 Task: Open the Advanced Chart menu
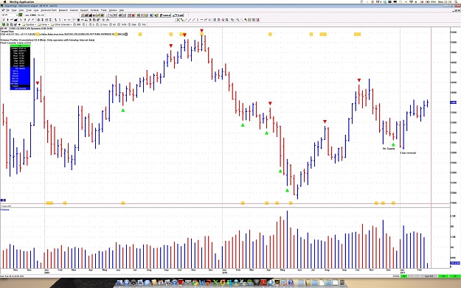49,10
